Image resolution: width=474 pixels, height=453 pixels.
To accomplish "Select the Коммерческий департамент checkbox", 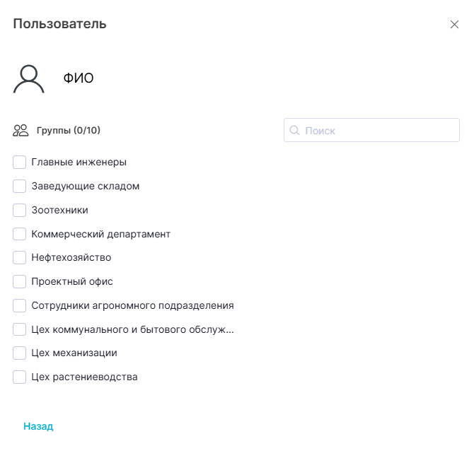I will 20,234.
